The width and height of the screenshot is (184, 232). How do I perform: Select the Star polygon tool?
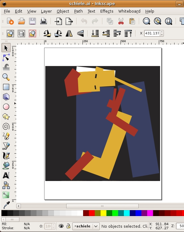(x=6, y=116)
